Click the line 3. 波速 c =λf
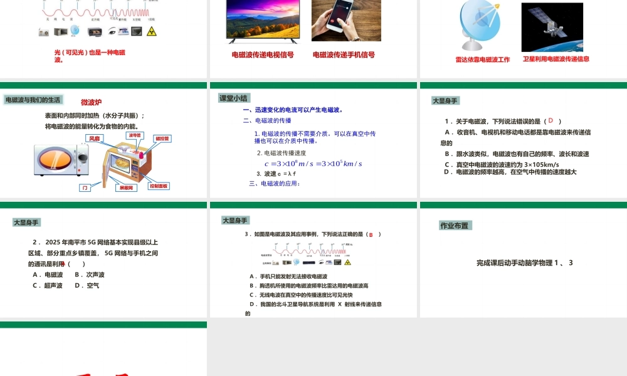The width and height of the screenshot is (627, 376). tap(277, 174)
